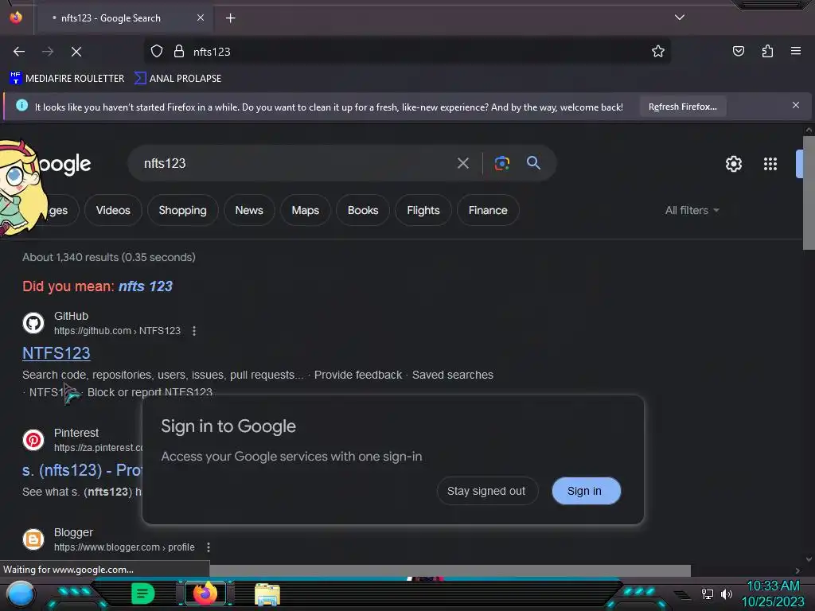
Task: Click the tracking protection shield icon
Action: 157,51
